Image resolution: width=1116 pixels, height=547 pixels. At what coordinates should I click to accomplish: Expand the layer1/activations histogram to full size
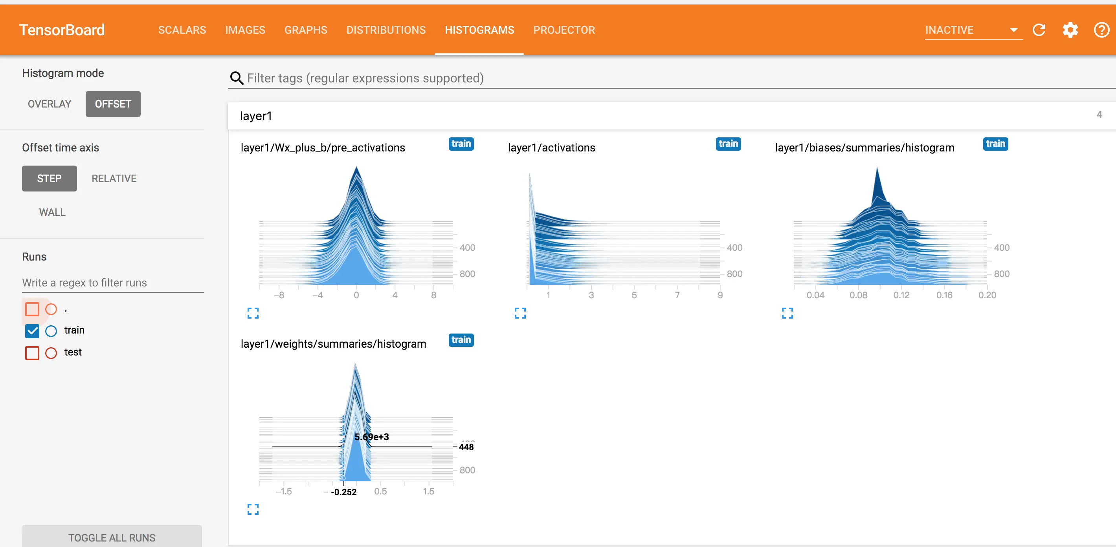point(520,313)
